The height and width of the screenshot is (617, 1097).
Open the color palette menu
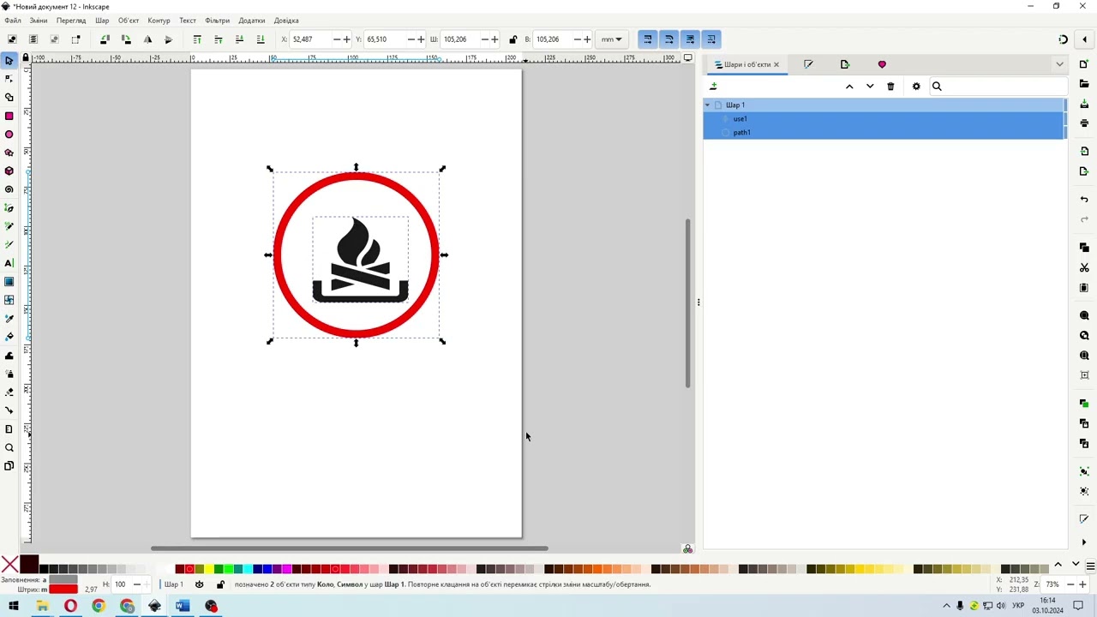[1090, 566]
